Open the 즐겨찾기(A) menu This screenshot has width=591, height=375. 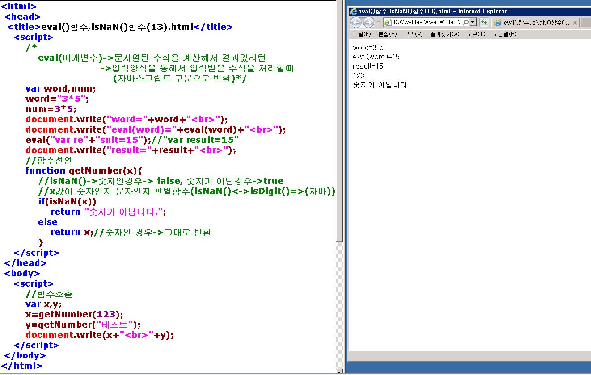(444, 34)
